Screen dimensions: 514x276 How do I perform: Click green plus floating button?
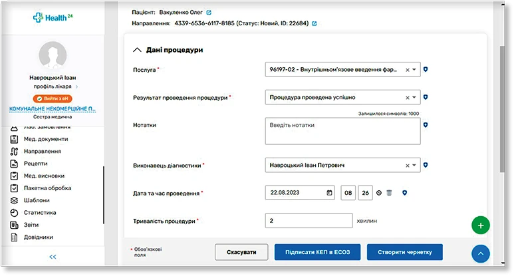[x=481, y=225]
